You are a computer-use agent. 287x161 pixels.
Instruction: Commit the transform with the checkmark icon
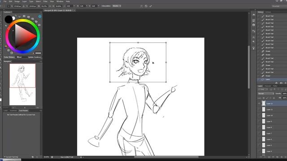click(x=151, y=6)
